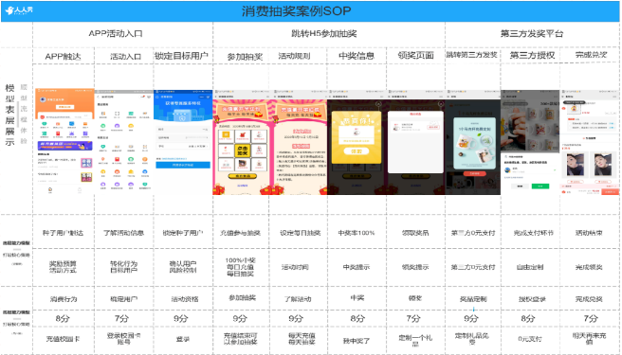Click the red button below mug popup
The width and height of the screenshot is (622, 355).
pos(474,174)
